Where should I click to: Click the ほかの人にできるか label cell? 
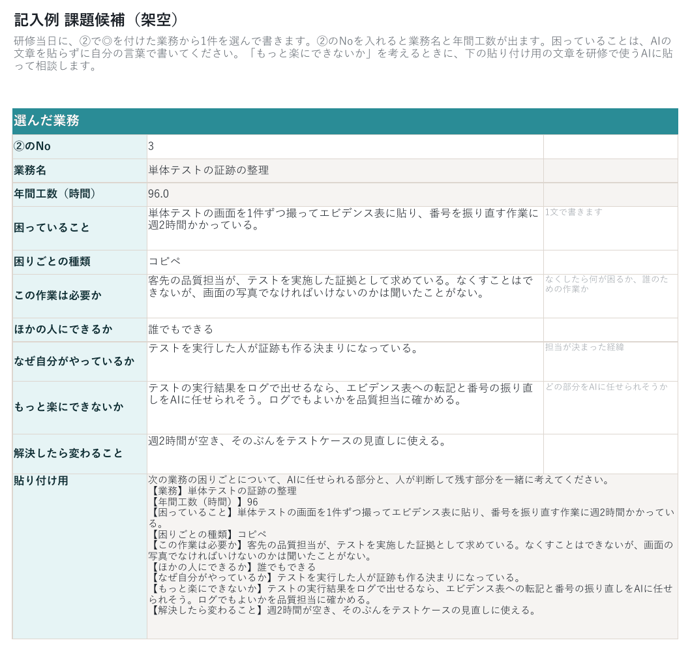pos(80,329)
